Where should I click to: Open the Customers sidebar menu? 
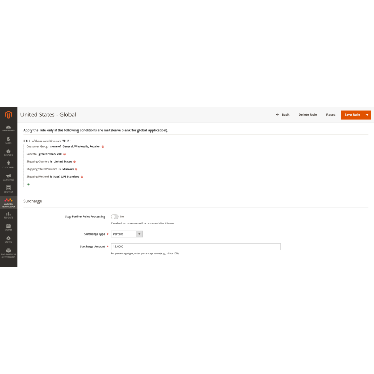(x=9, y=165)
